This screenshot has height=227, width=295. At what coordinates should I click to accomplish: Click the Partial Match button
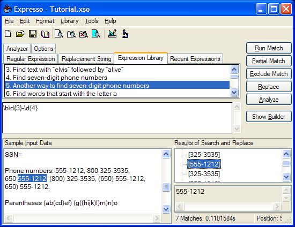[x=269, y=61]
